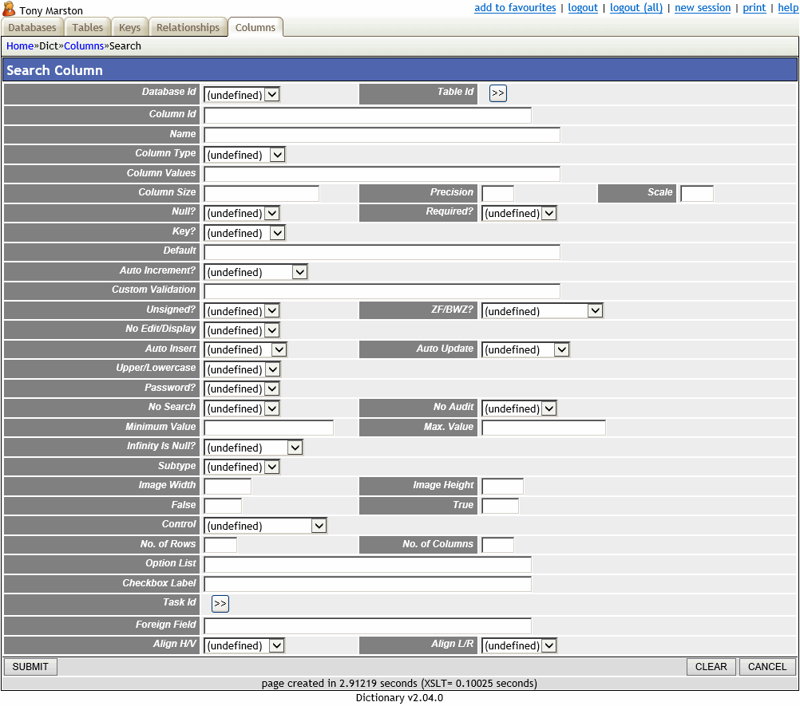Clear the form using CLEAR
Image resolution: width=800 pixels, height=706 pixels.
pyautogui.click(x=711, y=666)
